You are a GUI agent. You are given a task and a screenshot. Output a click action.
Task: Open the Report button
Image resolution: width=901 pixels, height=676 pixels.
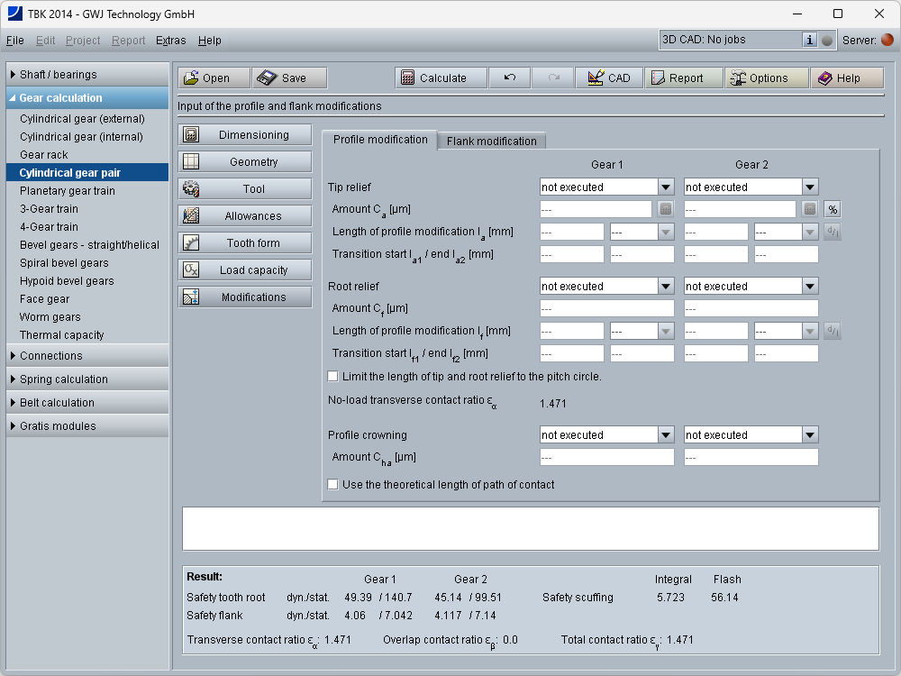[x=684, y=78]
